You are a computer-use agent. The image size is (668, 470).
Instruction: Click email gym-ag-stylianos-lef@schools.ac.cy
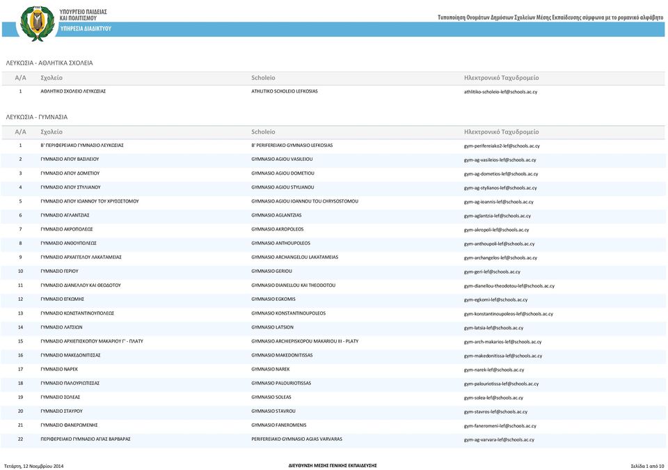[500, 188]
